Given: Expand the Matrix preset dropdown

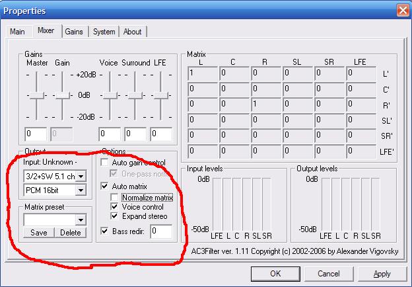Looking at the screenshot, I should pyautogui.click(x=81, y=220).
